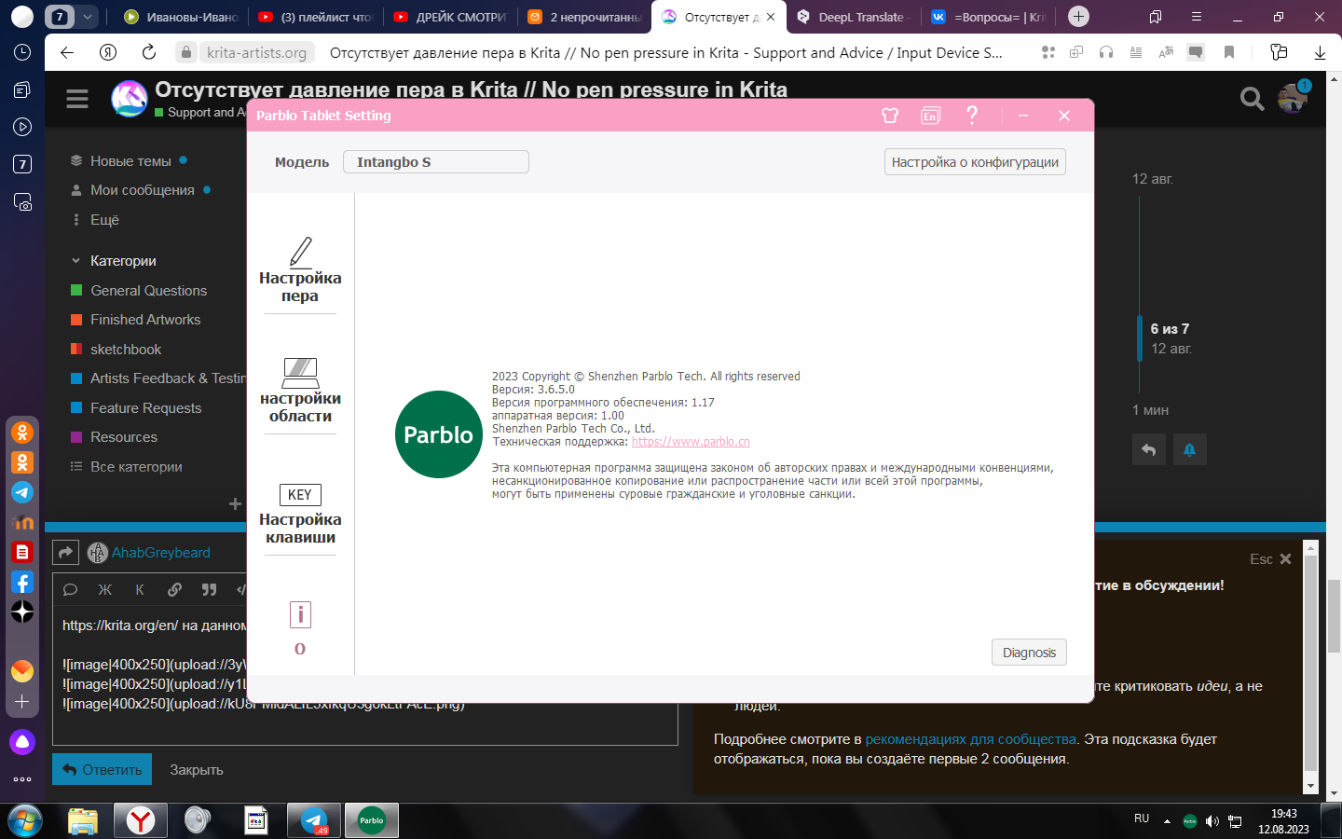Click the reply-to share arrow beside AhabGreybeard

(65, 553)
